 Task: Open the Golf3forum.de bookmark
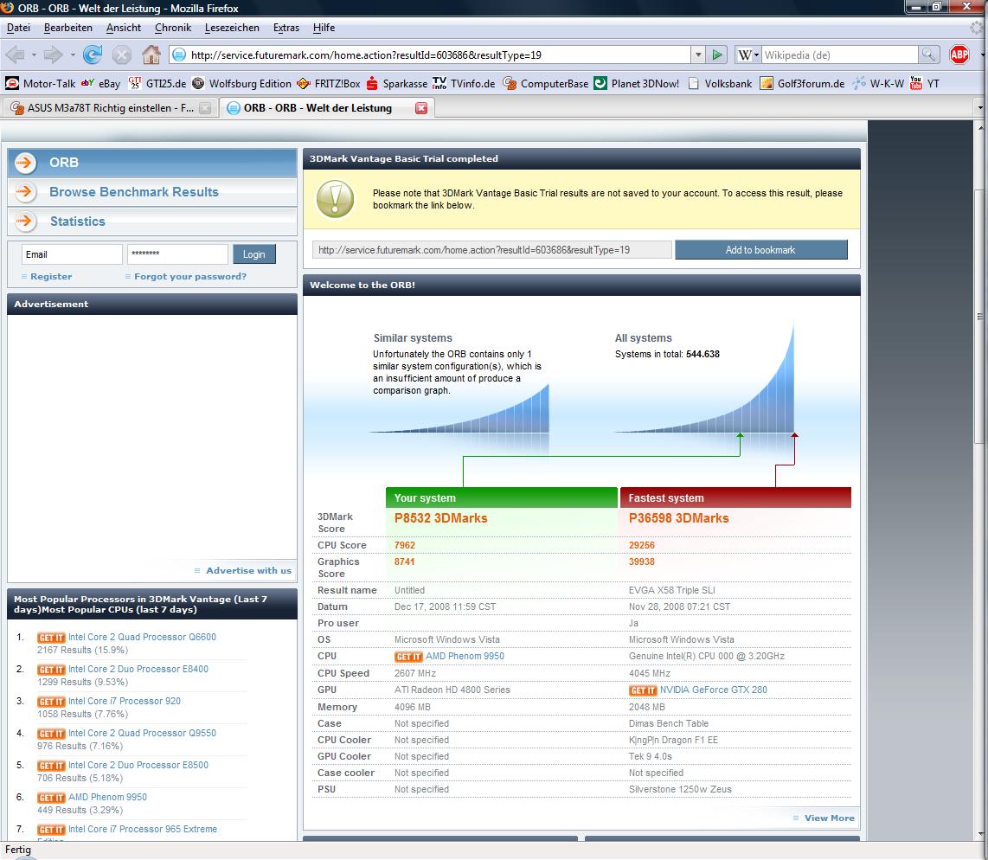(802, 83)
